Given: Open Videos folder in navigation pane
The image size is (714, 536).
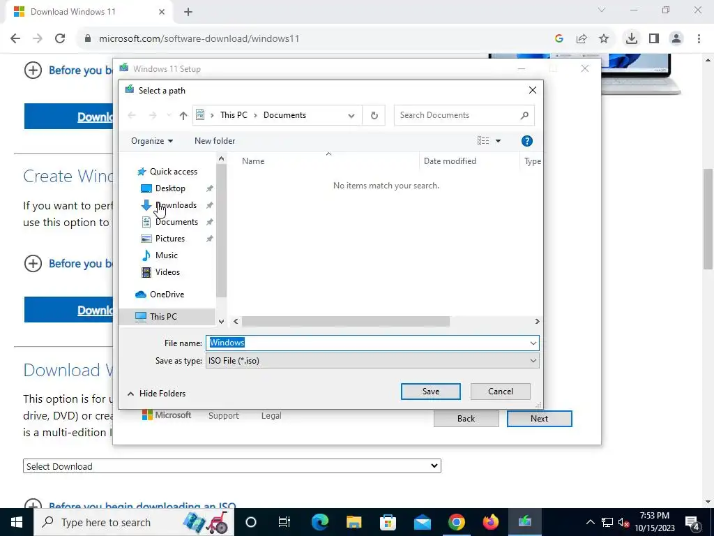Looking at the screenshot, I should tap(167, 272).
